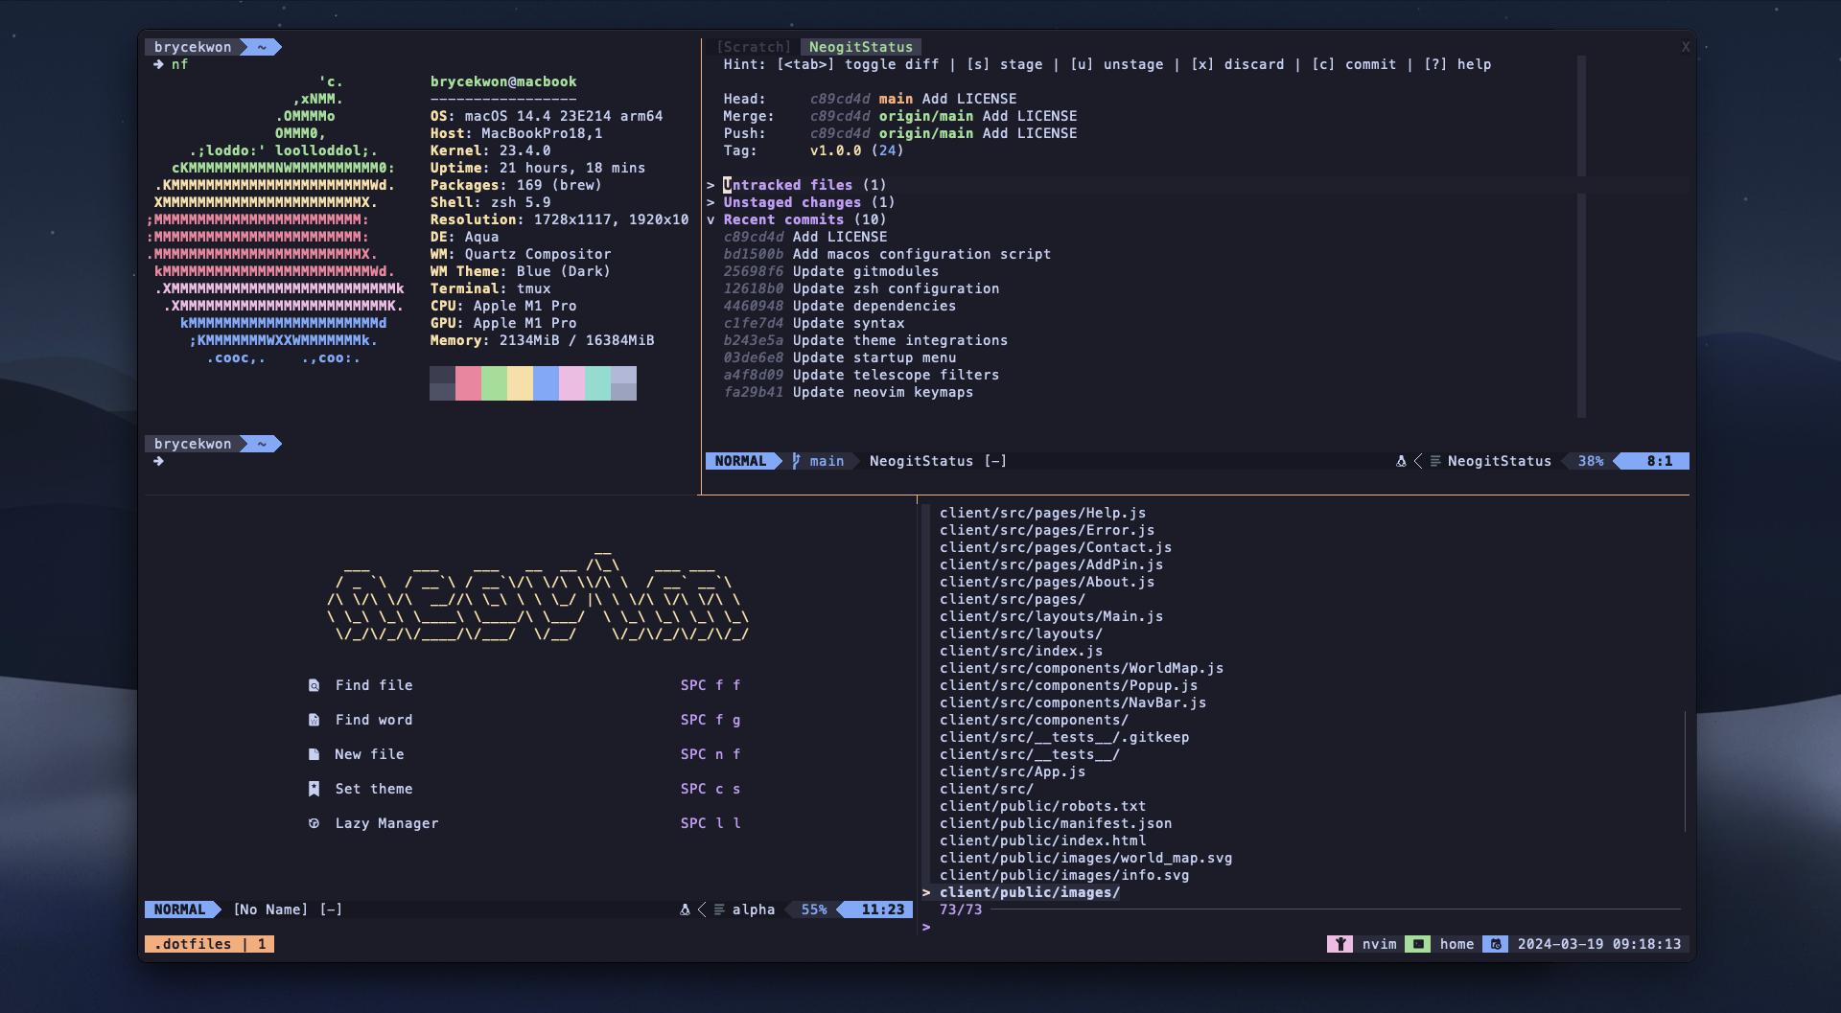Click the 38% position indicator

click(x=1591, y=461)
